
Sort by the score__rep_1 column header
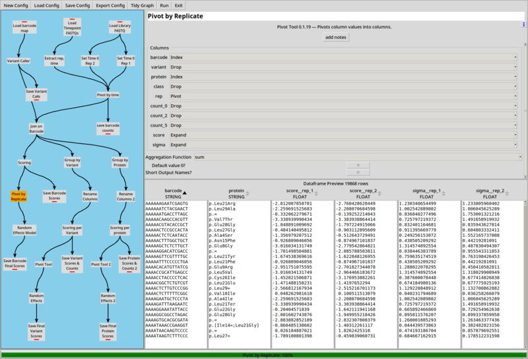pos(302,193)
